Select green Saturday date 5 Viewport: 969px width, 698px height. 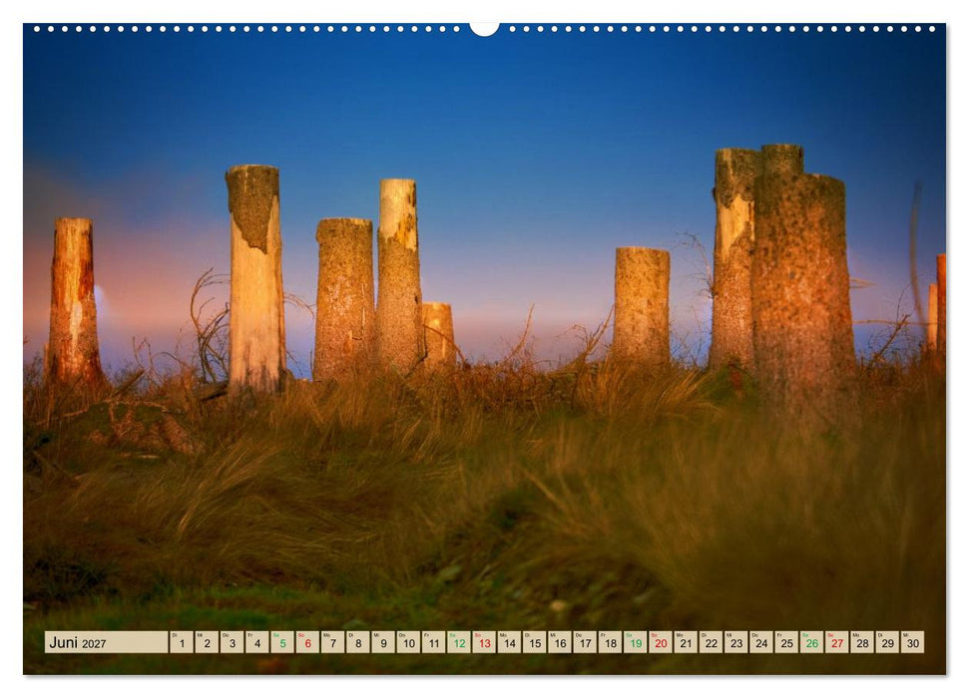(x=282, y=642)
